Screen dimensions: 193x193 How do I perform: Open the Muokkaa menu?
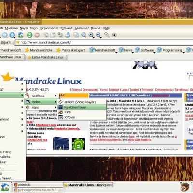click(x=11, y=28)
